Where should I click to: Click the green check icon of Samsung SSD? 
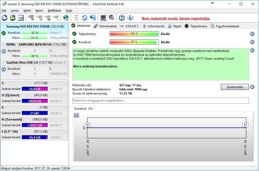pyautogui.click(x=4, y=33)
